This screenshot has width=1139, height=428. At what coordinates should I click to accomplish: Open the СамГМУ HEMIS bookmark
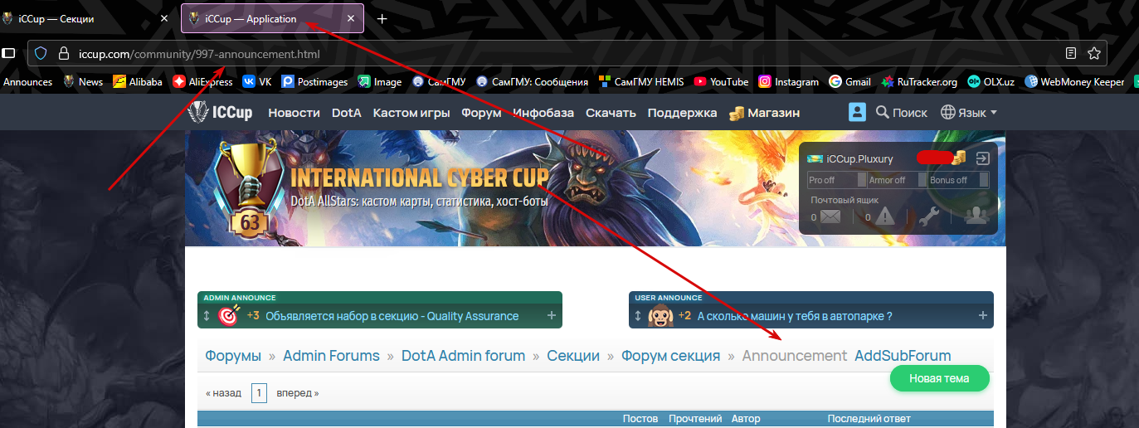click(640, 82)
